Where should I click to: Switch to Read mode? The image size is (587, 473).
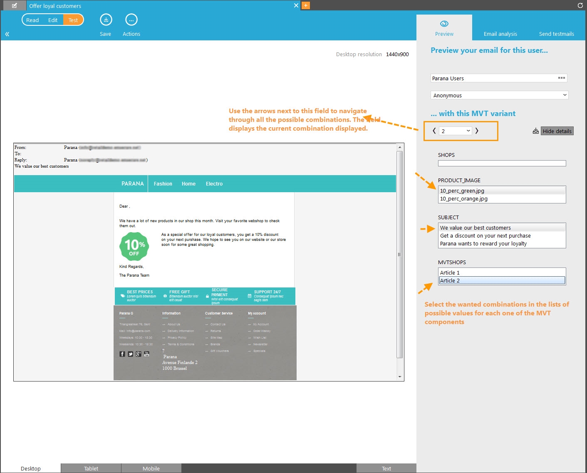coord(32,20)
